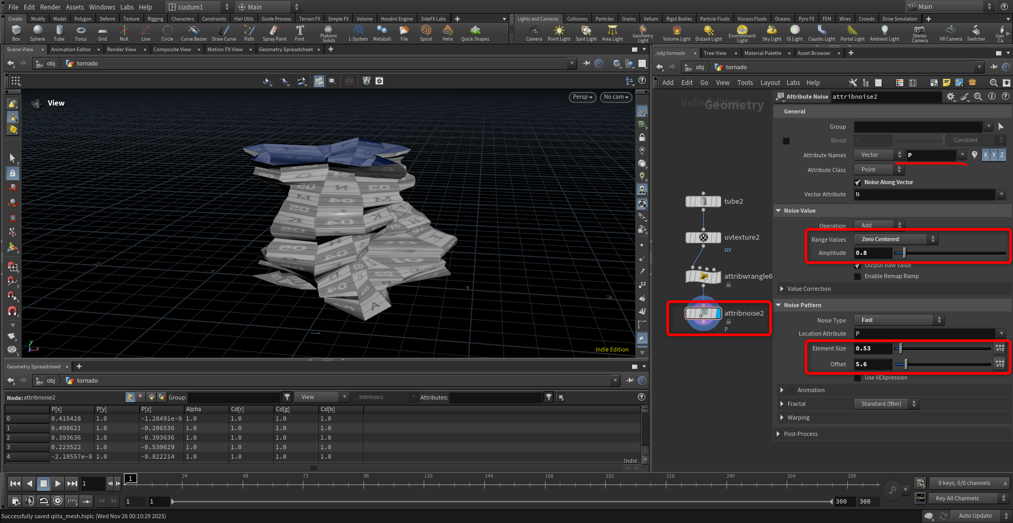Screen dimensions: 1013x523
Task: Click the Persp viewport button
Action: [x=582, y=97]
